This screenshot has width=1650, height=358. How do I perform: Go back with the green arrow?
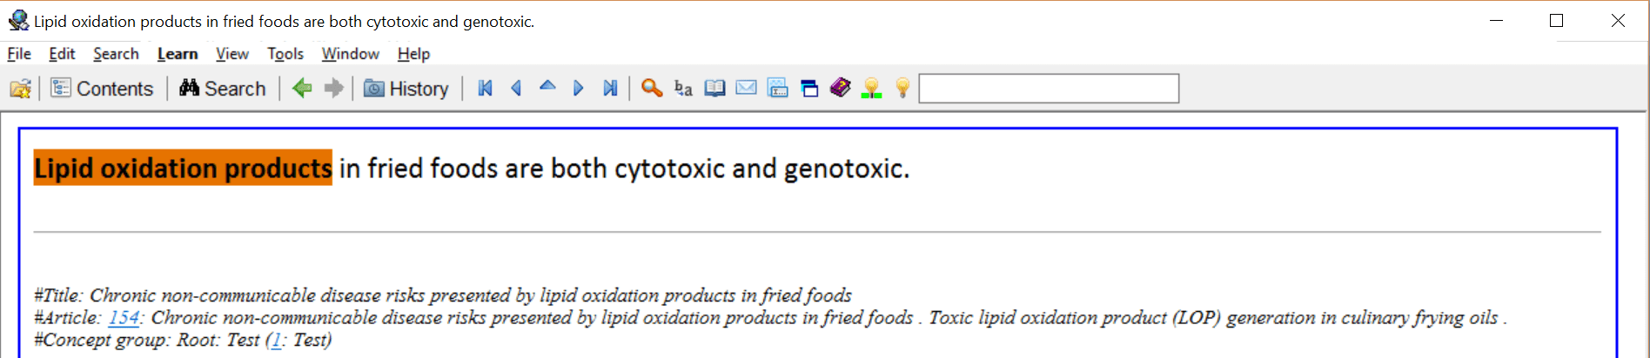[302, 88]
